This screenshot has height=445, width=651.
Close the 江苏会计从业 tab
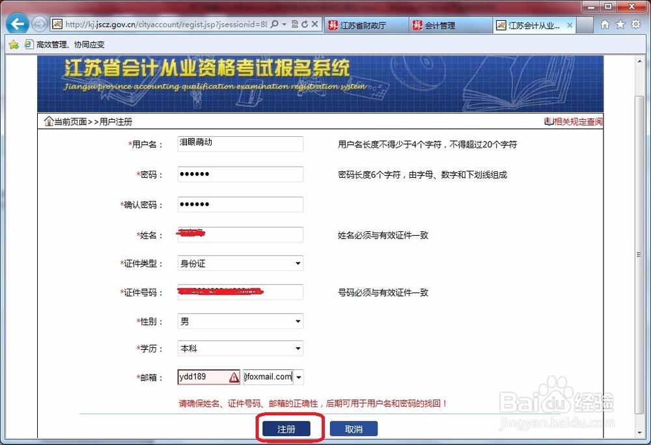[570, 25]
